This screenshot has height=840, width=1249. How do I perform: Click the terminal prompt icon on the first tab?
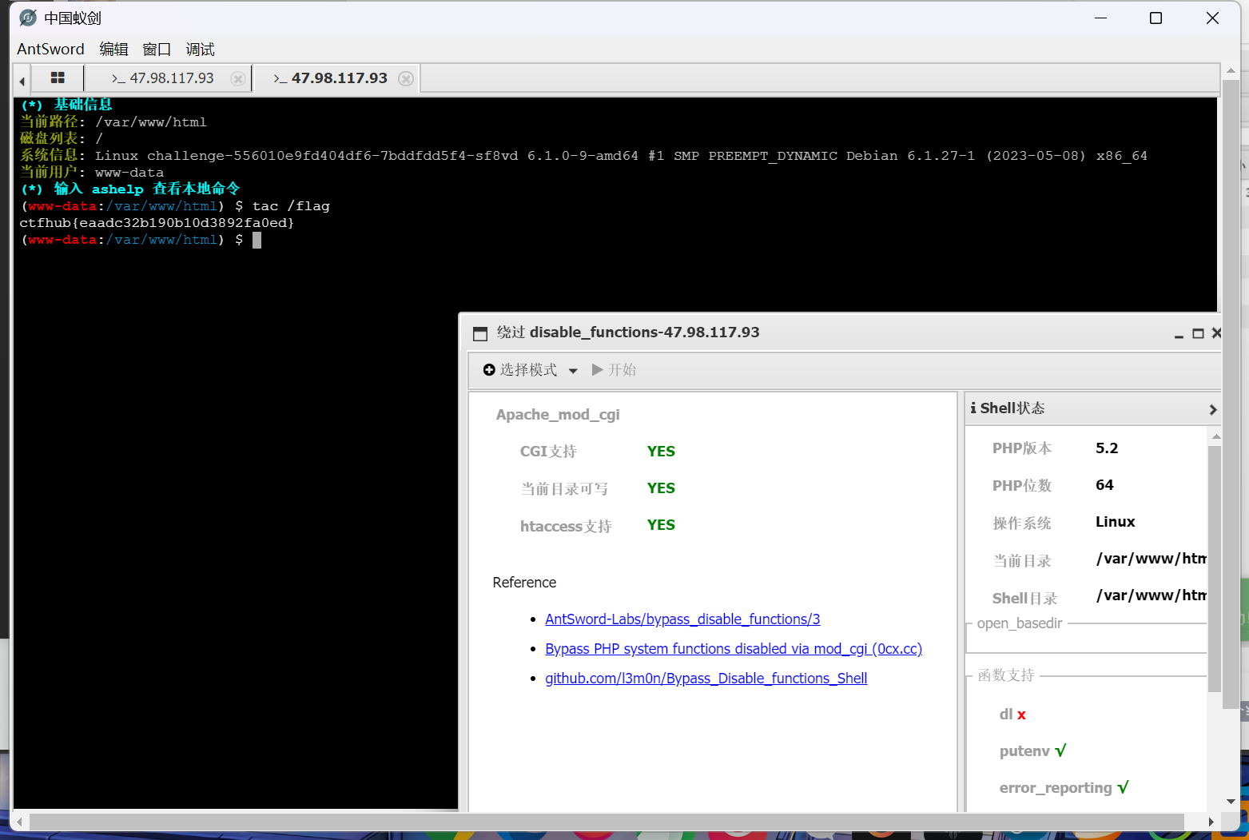(x=118, y=78)
